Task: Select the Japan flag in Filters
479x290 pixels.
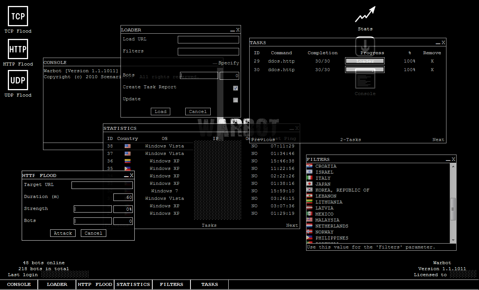Action: click(x=309, y=184)
